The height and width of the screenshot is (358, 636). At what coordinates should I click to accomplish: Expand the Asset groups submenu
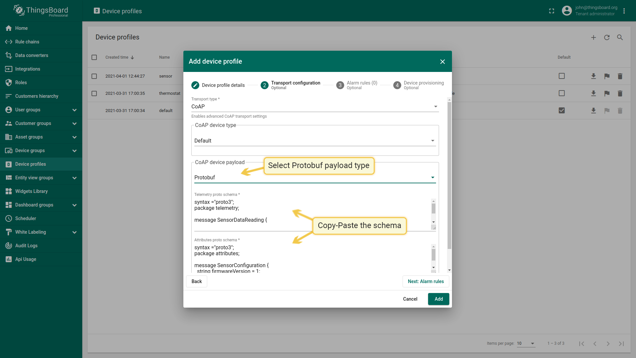click(x=75, y=137)
